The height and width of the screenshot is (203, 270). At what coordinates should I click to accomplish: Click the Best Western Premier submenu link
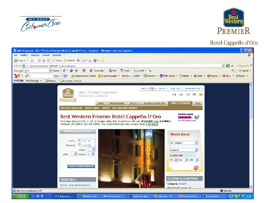coord(124,108)
